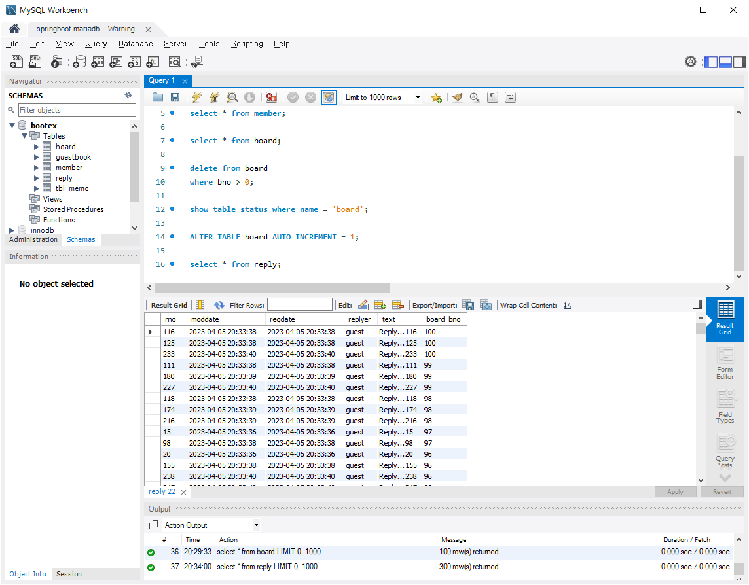Collapse the bootex schema node
The height and width of the screenshot is (585, 749).
coord(12,126)
